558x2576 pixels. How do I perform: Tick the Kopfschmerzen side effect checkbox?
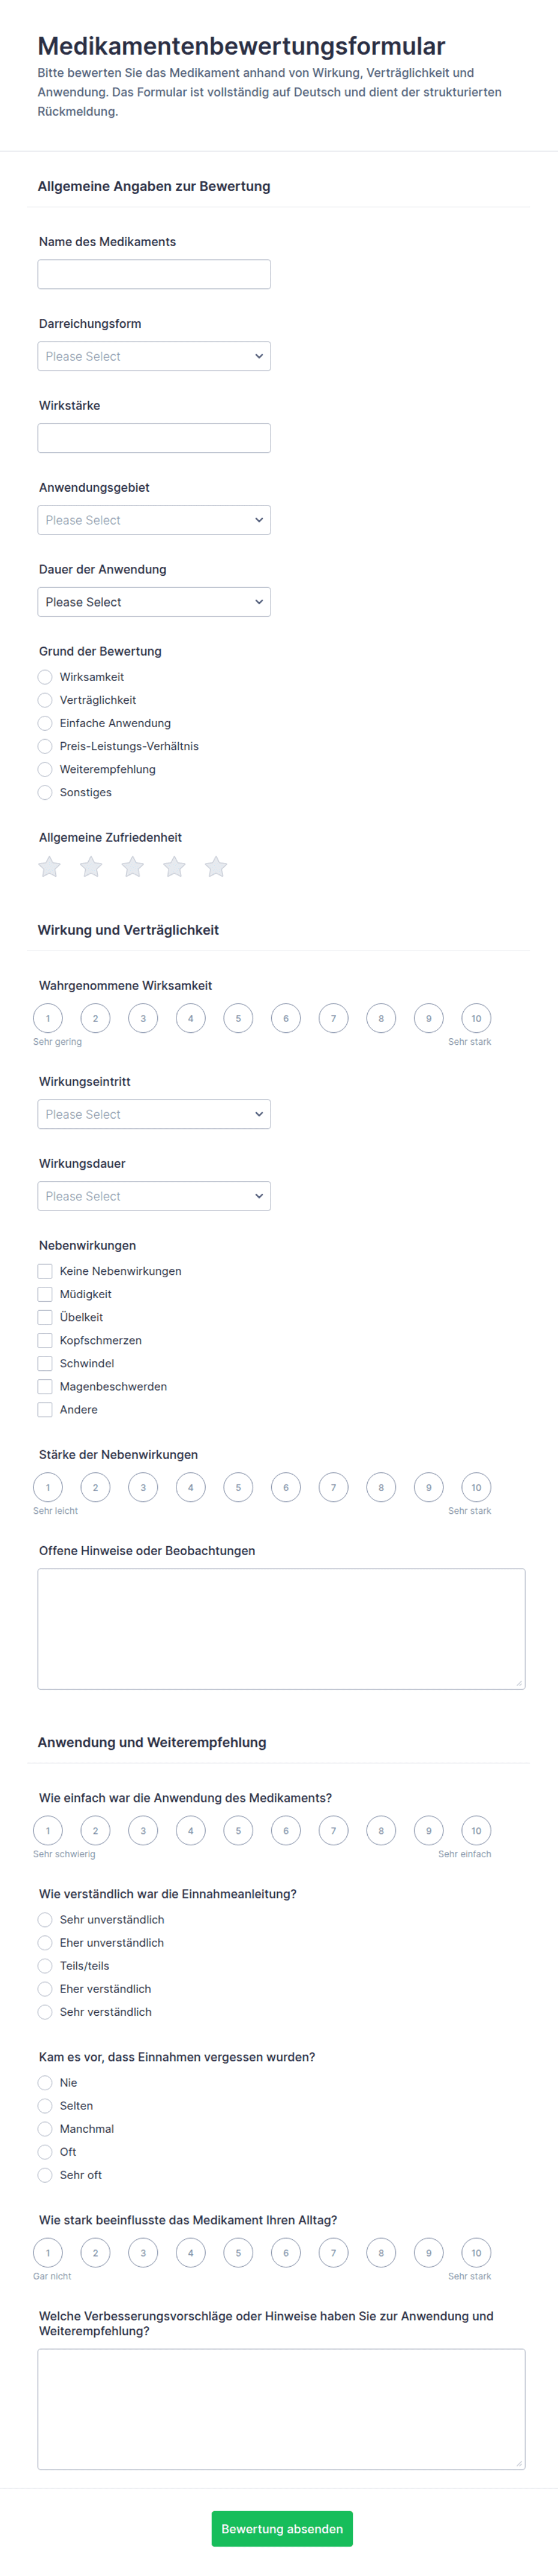45,1340
